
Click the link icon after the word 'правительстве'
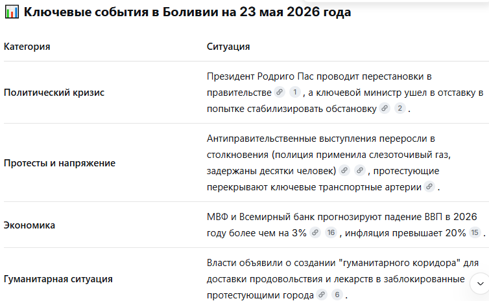pos(280,92)
